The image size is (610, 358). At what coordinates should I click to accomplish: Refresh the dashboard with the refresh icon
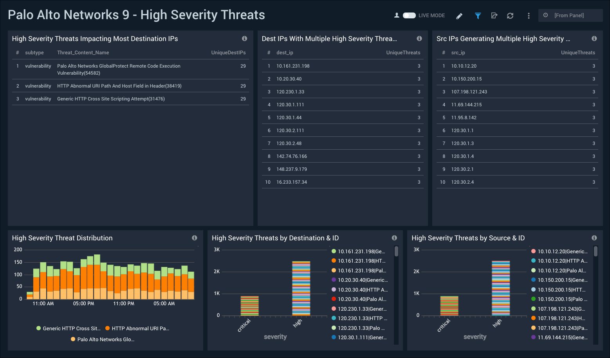pos(510,16)
